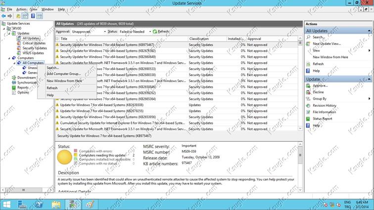Click the update list scroll down arrow

pyautogui.click(x=300, y=128)
